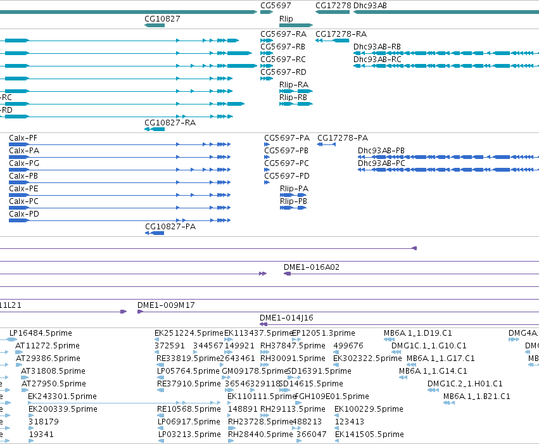Click feature DMG1C.2_1.H01.C1
Image resolution: width=539 pixels, height=444 pixels.
pyautogui.click(x=465, y=384)
